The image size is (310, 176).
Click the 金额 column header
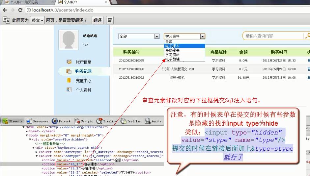pos(243,52)
